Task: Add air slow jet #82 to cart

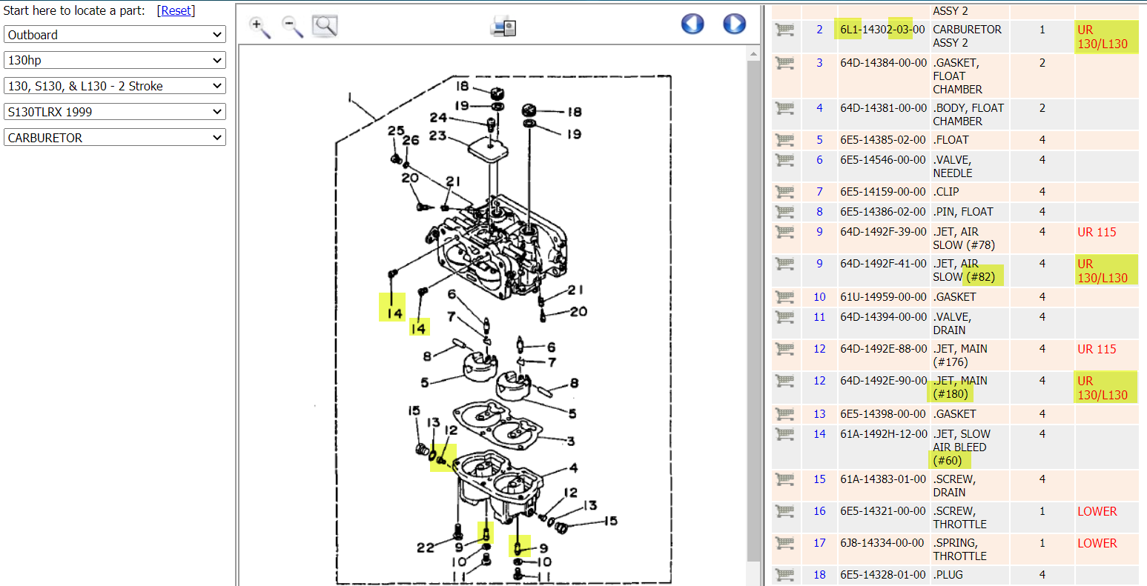Action: (784, 263)
